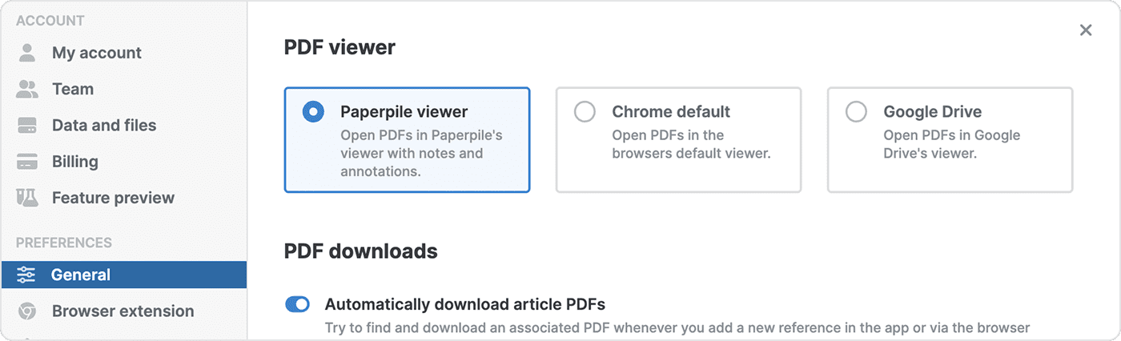Viewport: 1121px width, 341px height.
Task: Select the Paperpile viewer radio button
Action: (x=313, y=112)
